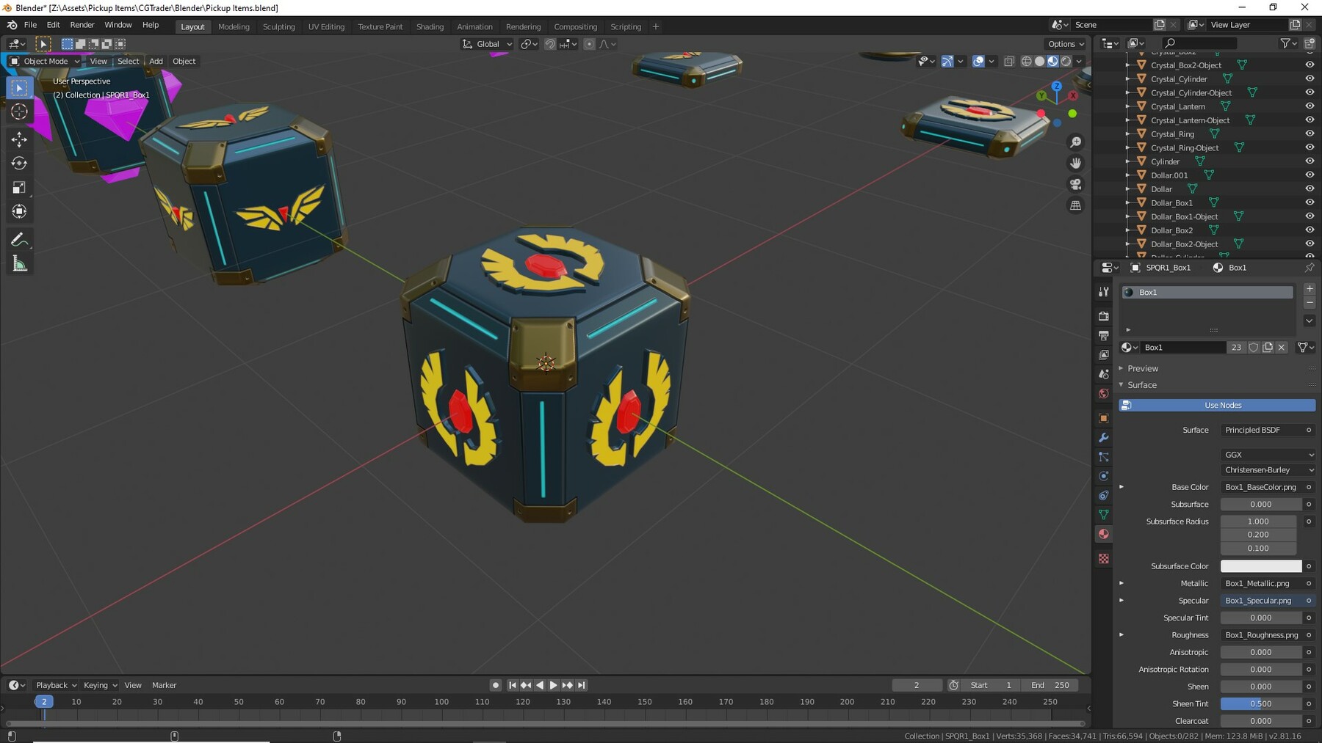Open the Transform Orientation dropdown showing Global
This screenshot has height=743, width=1322.
coord(486,44)
